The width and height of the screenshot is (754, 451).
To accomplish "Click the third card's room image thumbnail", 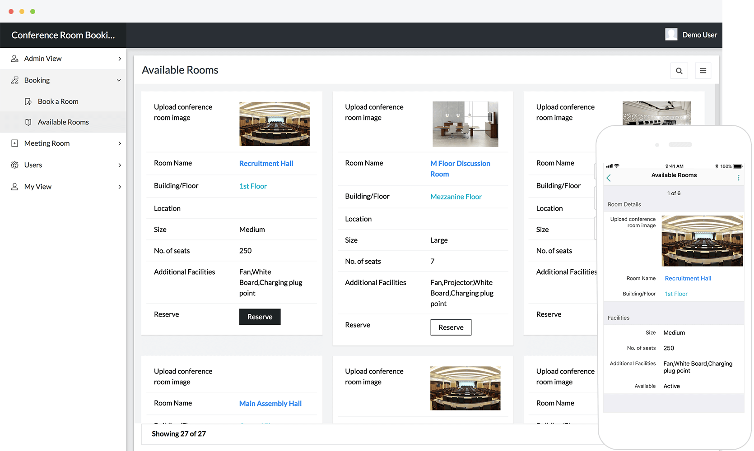I will tap(656, 113).
